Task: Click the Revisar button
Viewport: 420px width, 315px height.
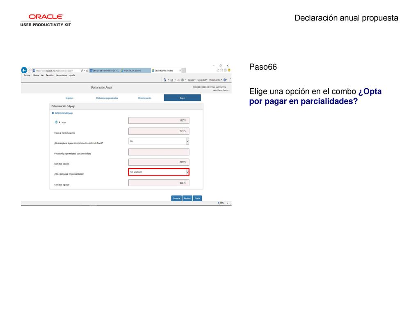Action: (187, 199)
